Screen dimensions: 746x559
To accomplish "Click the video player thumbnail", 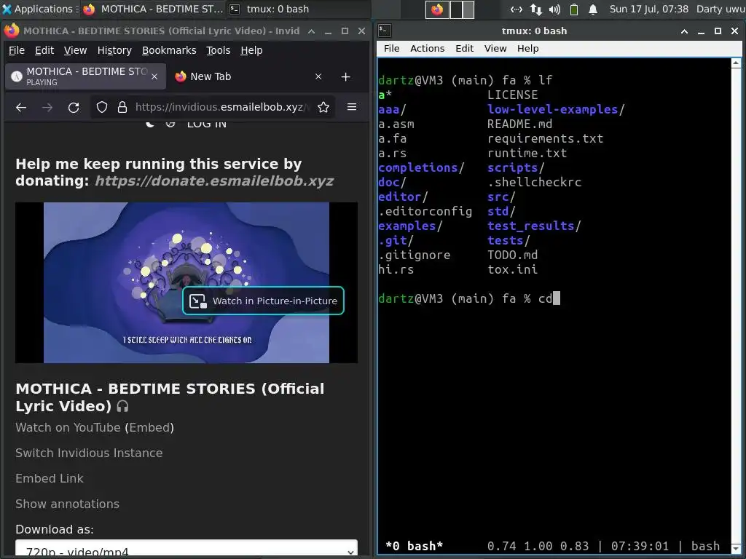I will pos(186,283).
